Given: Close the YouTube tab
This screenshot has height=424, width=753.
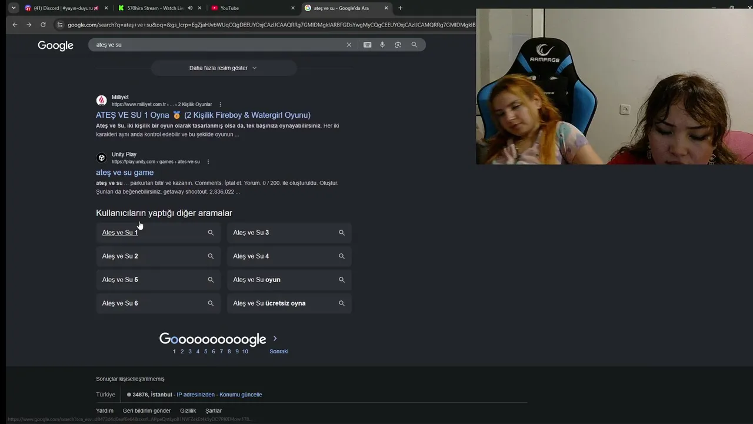Looking at the screenshot, I should (292, 8).
